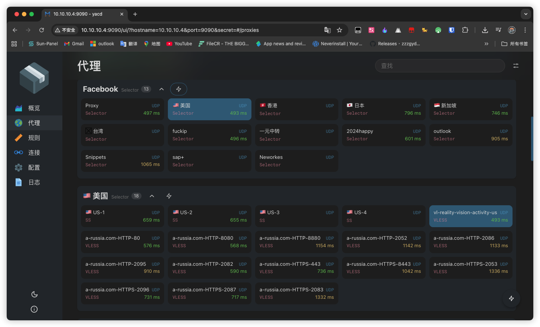Open the 连接 page in sidebar
Image resolution: width=540 pixels, height=327 pixels.
pyautogui.click(x=35, y=153)
